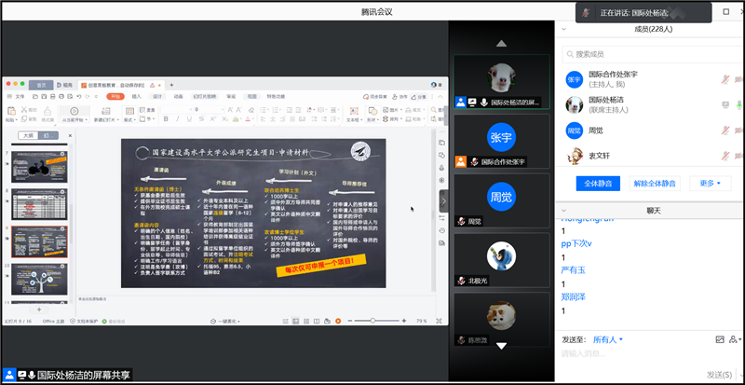Open the 更多 dropdown in members panel
This screenshot has width=745, height=385.
(x=709, y=184)
